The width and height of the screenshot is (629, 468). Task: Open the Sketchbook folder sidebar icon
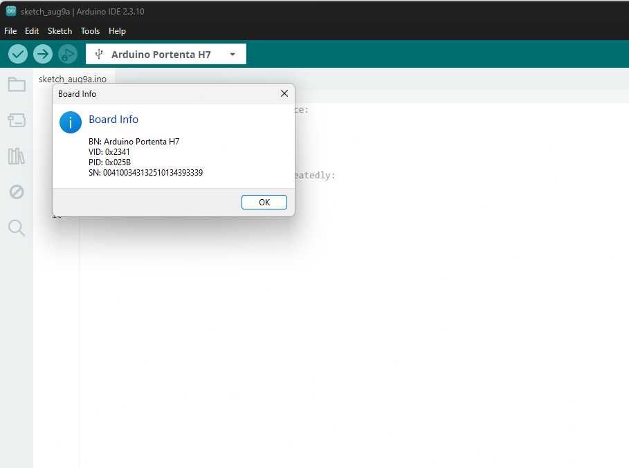[x=17, y=84]
